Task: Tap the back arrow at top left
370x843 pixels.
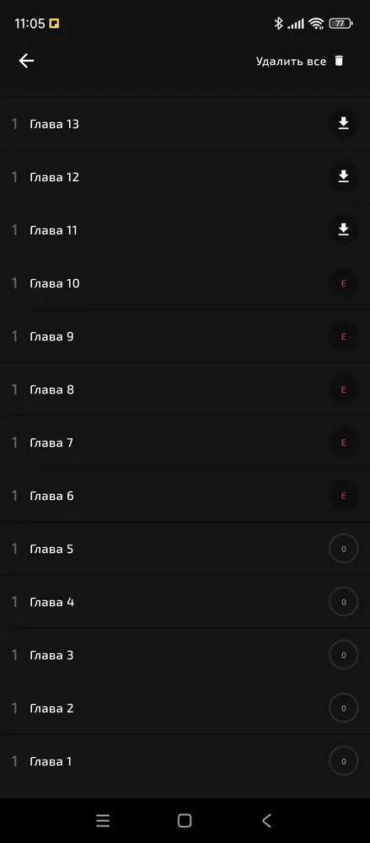Action: pyautogui.click(x=26, y=61)
